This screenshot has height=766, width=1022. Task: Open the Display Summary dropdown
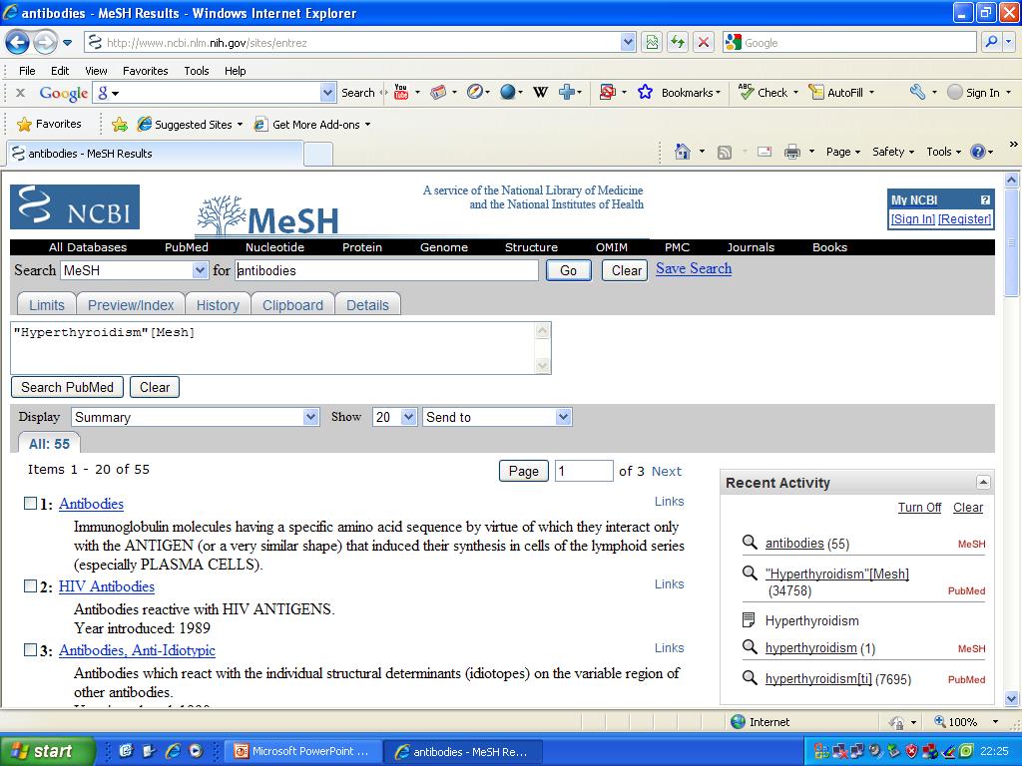click(311, 417)
